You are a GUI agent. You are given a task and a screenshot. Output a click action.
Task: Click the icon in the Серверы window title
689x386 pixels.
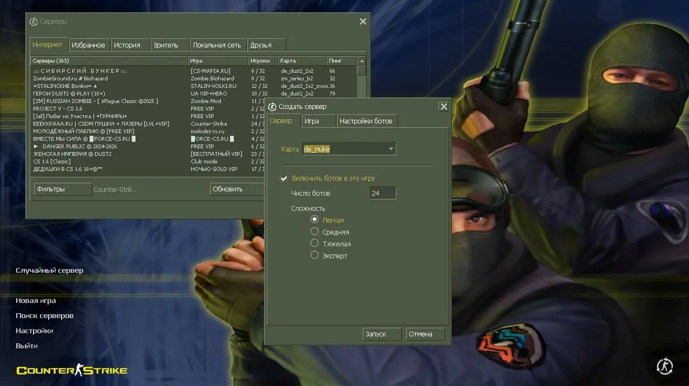[33, 22]
